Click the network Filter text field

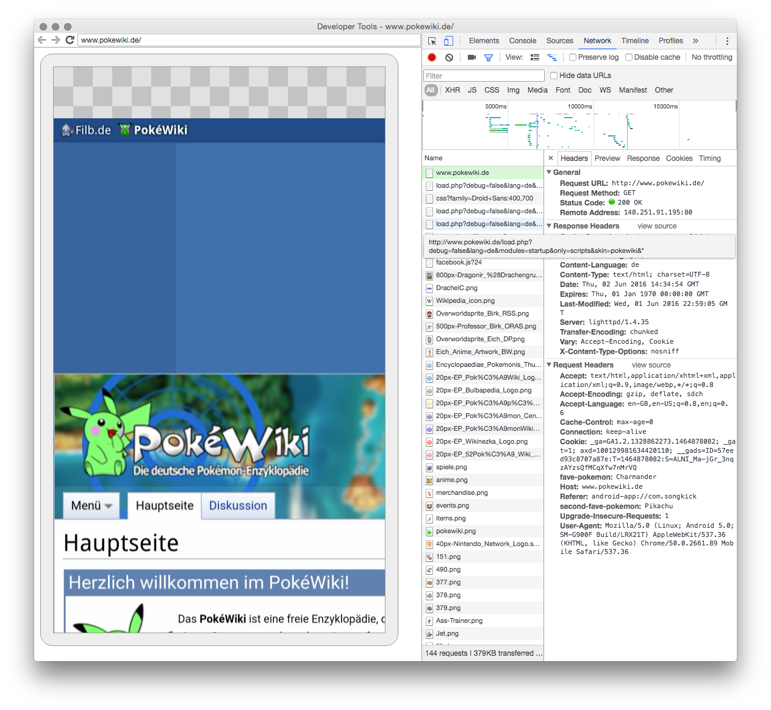coord(484,76)
